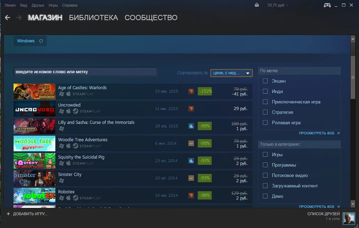The image size is (359, 228).
Task: Open Age of Castles: Warlords title
Action: click(x=83, y=88)
